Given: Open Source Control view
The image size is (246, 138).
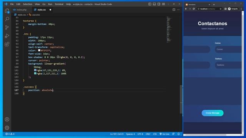Looking at the screenshot, I should 7,28.
